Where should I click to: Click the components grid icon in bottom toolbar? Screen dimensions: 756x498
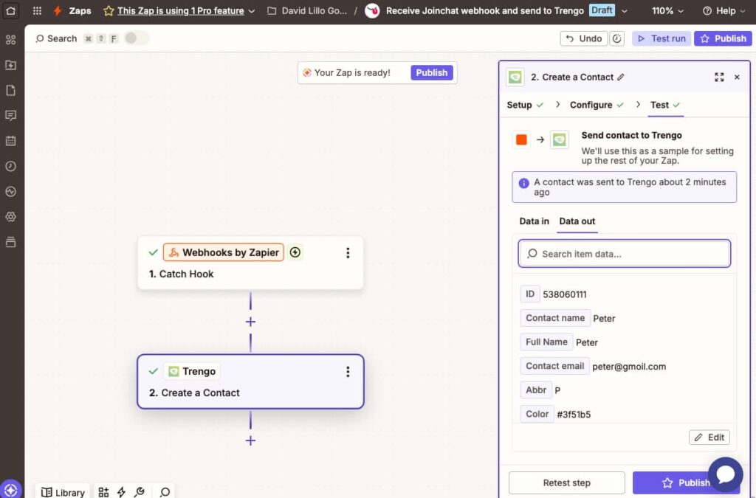(x=103, y=492)
